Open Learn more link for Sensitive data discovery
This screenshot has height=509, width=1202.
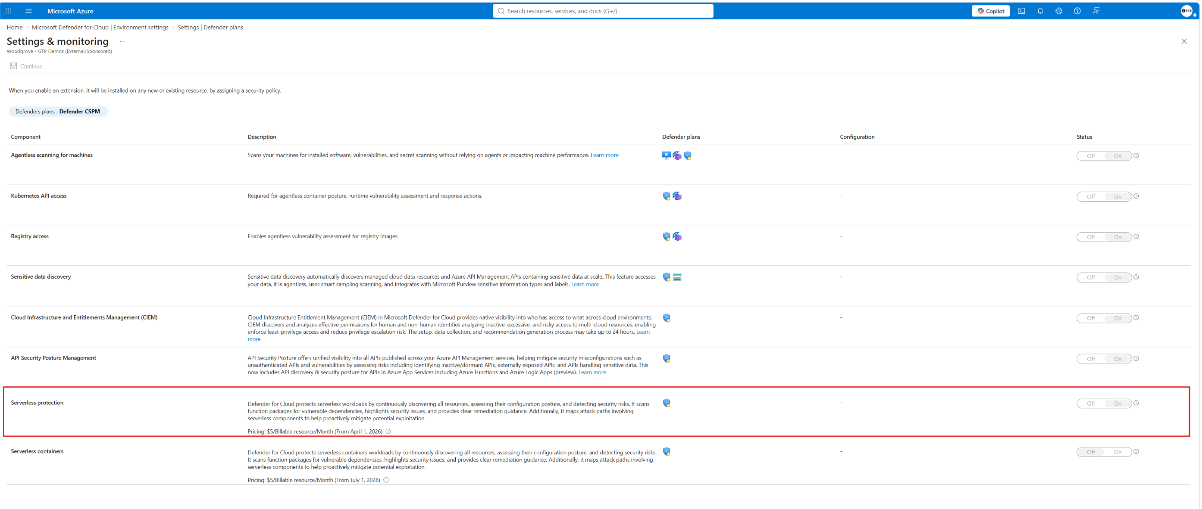coord(585,284)
